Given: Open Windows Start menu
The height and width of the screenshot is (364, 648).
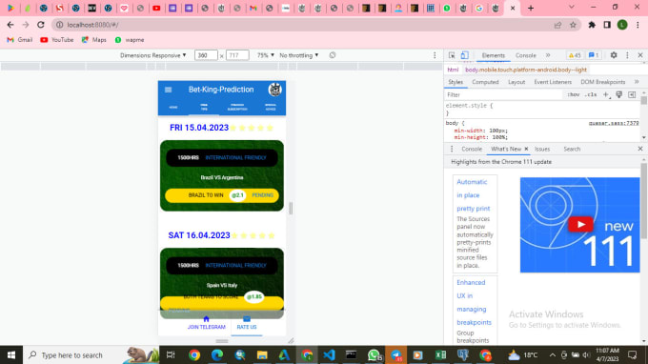Looking at the screenshot, I should pos(11,354).
